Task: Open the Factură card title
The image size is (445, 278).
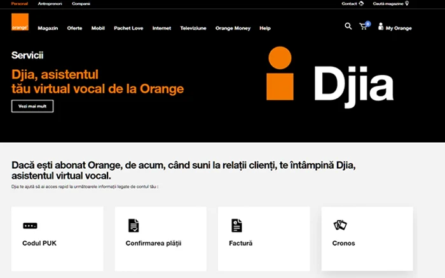Action: coord(241,243)
